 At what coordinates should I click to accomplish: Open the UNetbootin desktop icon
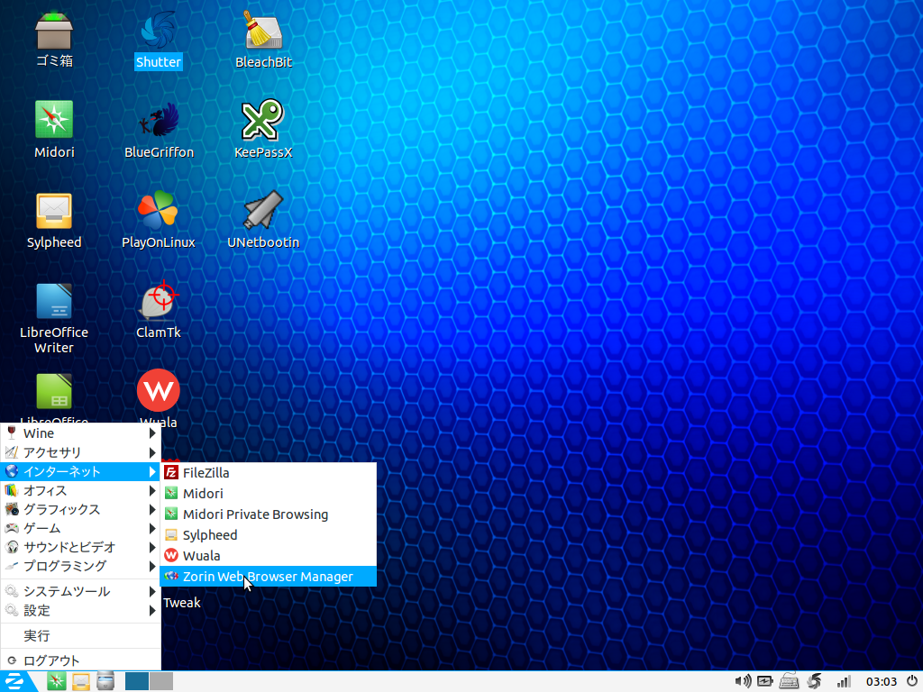[263, 220]
